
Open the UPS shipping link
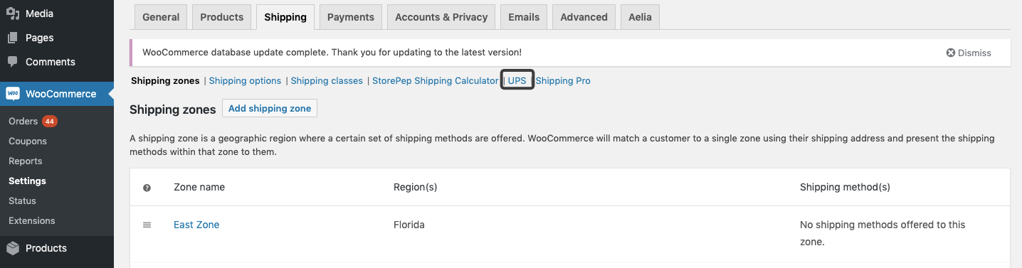(517, 80)
